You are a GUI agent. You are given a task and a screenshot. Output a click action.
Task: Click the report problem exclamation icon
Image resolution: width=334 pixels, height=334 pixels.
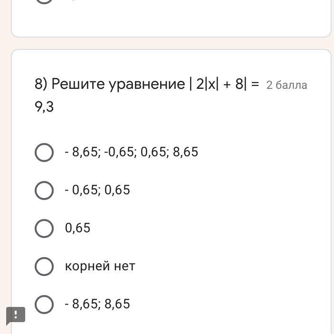coord(16,315)
